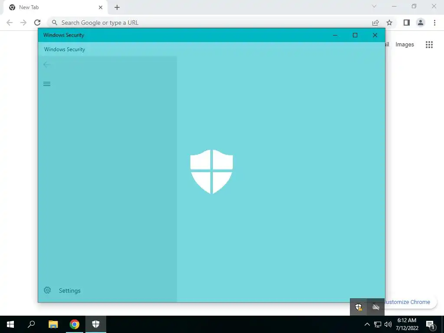Click the back arrow in Windows Security
Image resolution: width=444 pixels, height=333 pixels.
tap(47, 65)
